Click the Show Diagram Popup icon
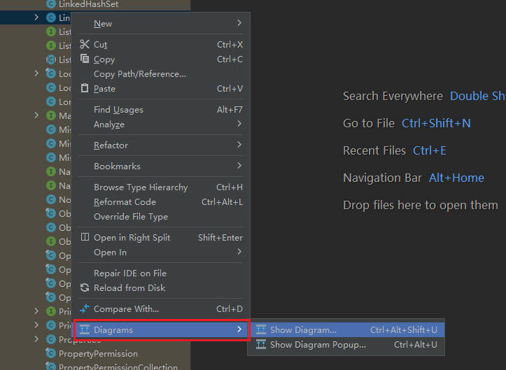 tap(261, 345)
